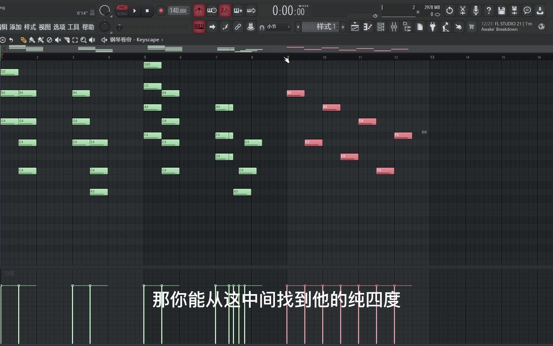The height and width of the screenshot is (346, 553).
Task: Open the Browser window icon
Action: (407, 27)
